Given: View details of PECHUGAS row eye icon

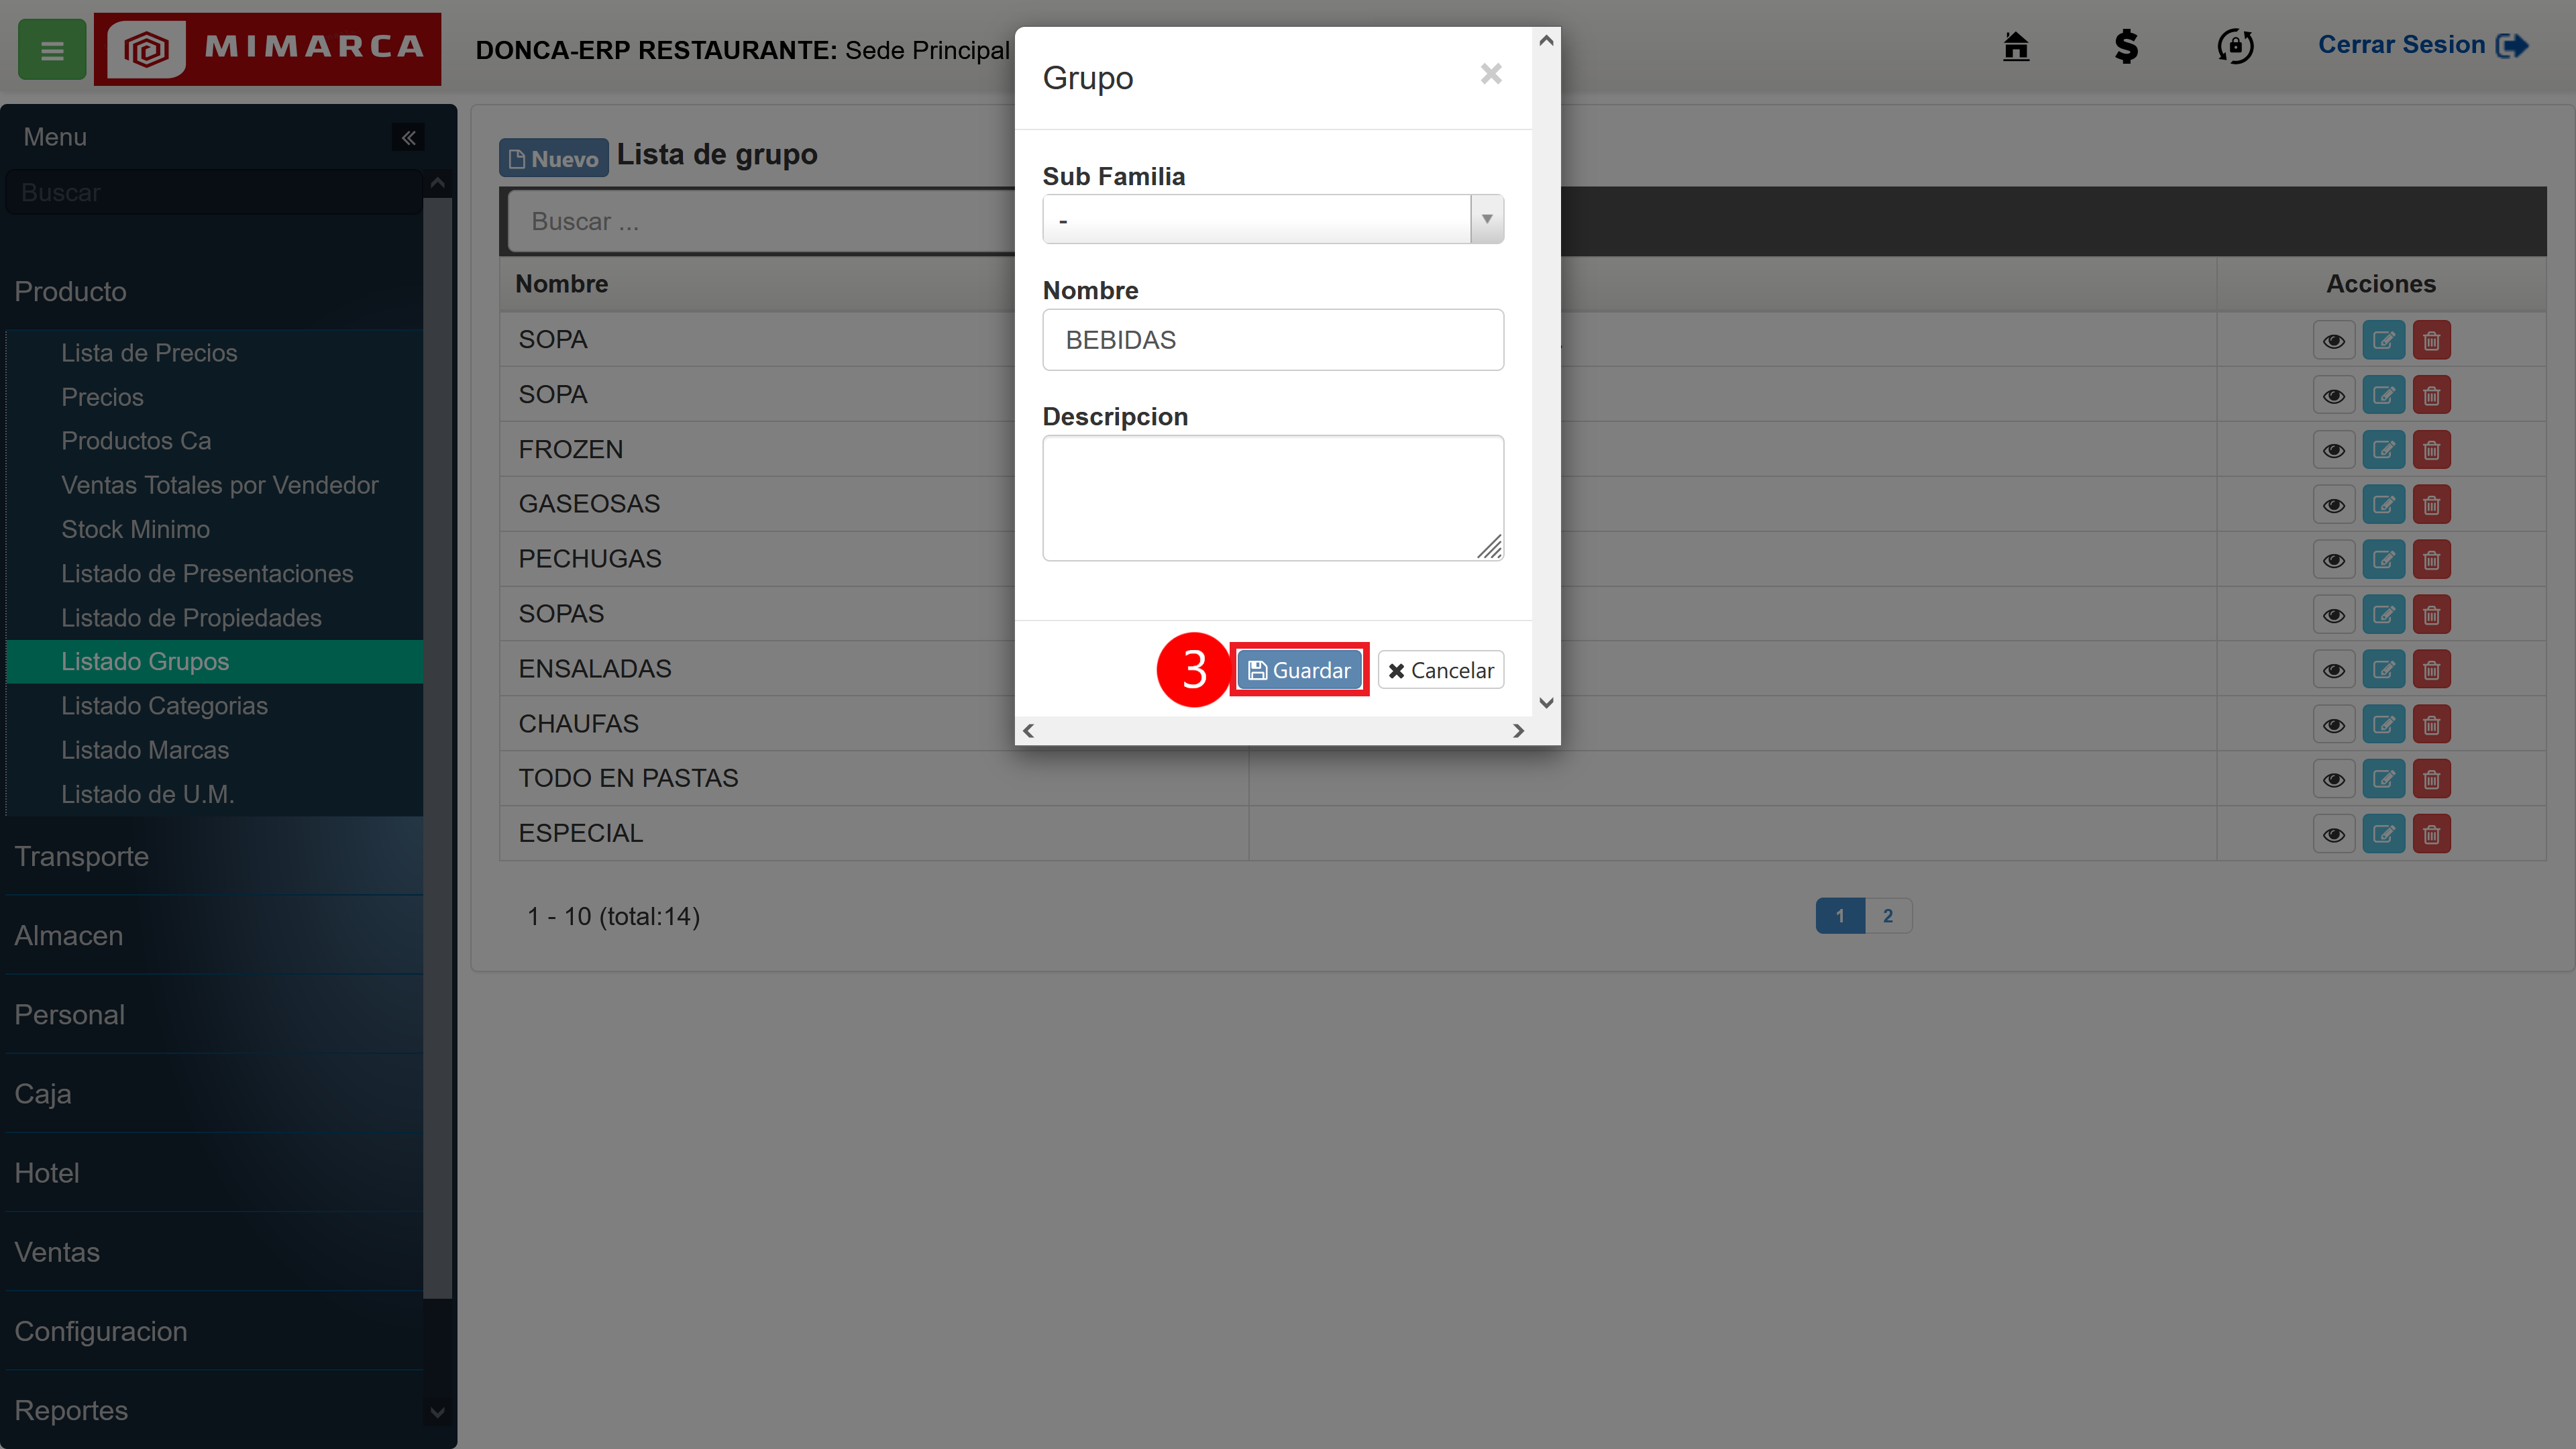Looking at the screenshot, I should pos(2334,560).
